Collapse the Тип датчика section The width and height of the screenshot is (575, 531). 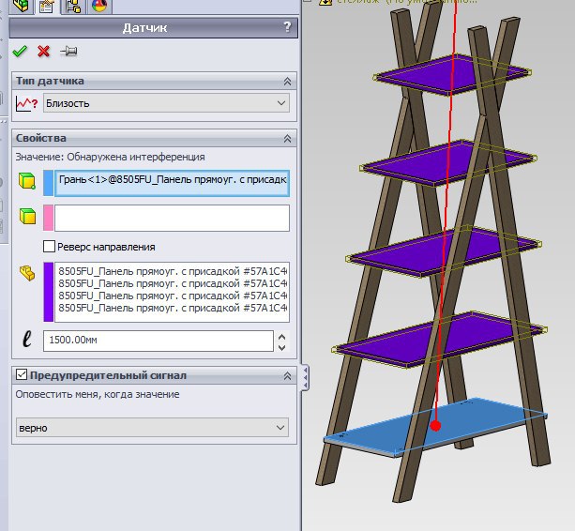[x=287, y=82]
